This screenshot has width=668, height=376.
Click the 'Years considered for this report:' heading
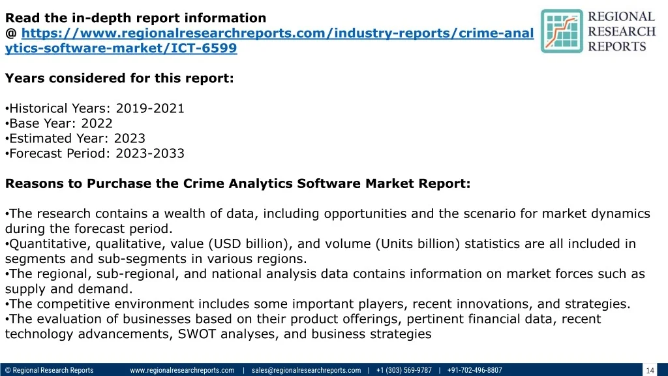click(x=119, y=78)
